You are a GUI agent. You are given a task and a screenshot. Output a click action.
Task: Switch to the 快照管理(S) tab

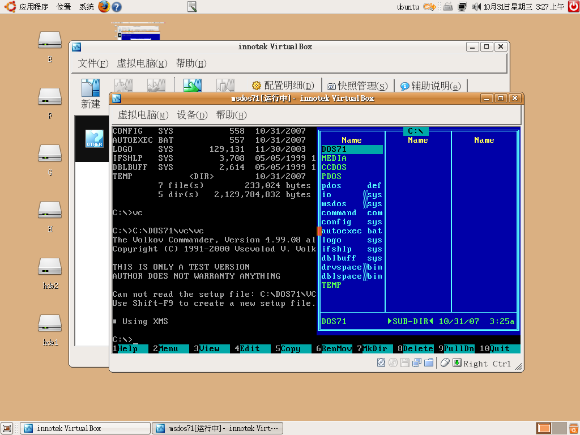pos(357,86)
